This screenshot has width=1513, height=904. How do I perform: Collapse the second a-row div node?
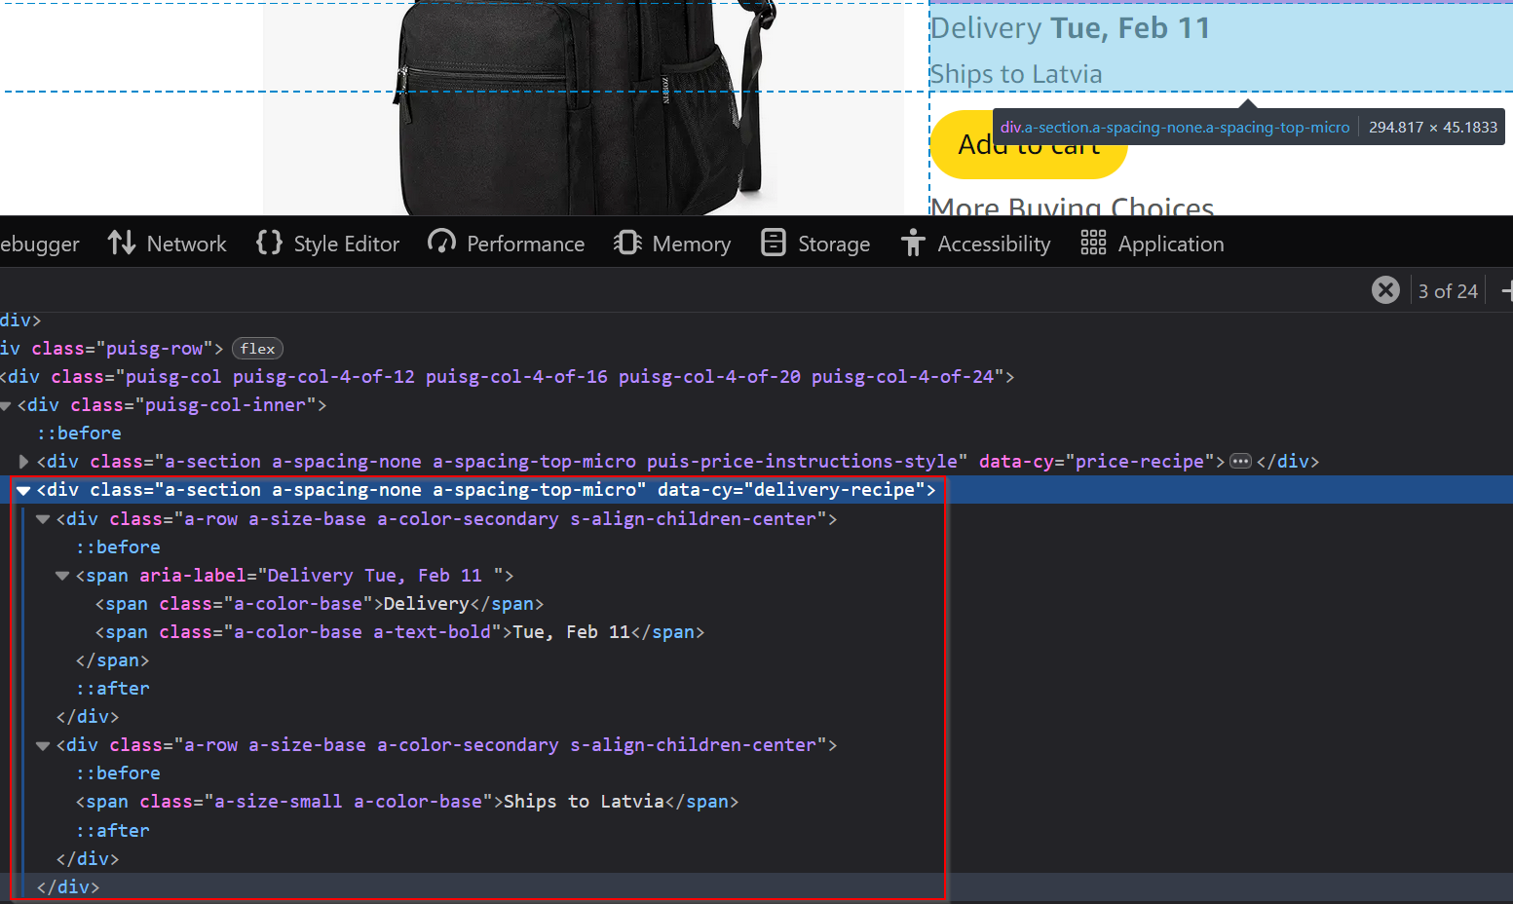(42, 744)
